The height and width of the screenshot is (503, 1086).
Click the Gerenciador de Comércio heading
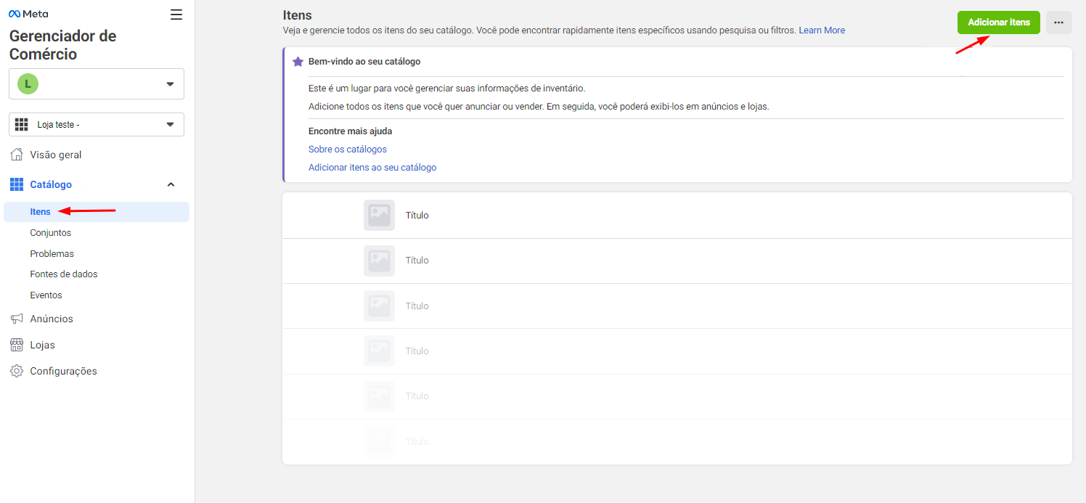pos(63,45)
